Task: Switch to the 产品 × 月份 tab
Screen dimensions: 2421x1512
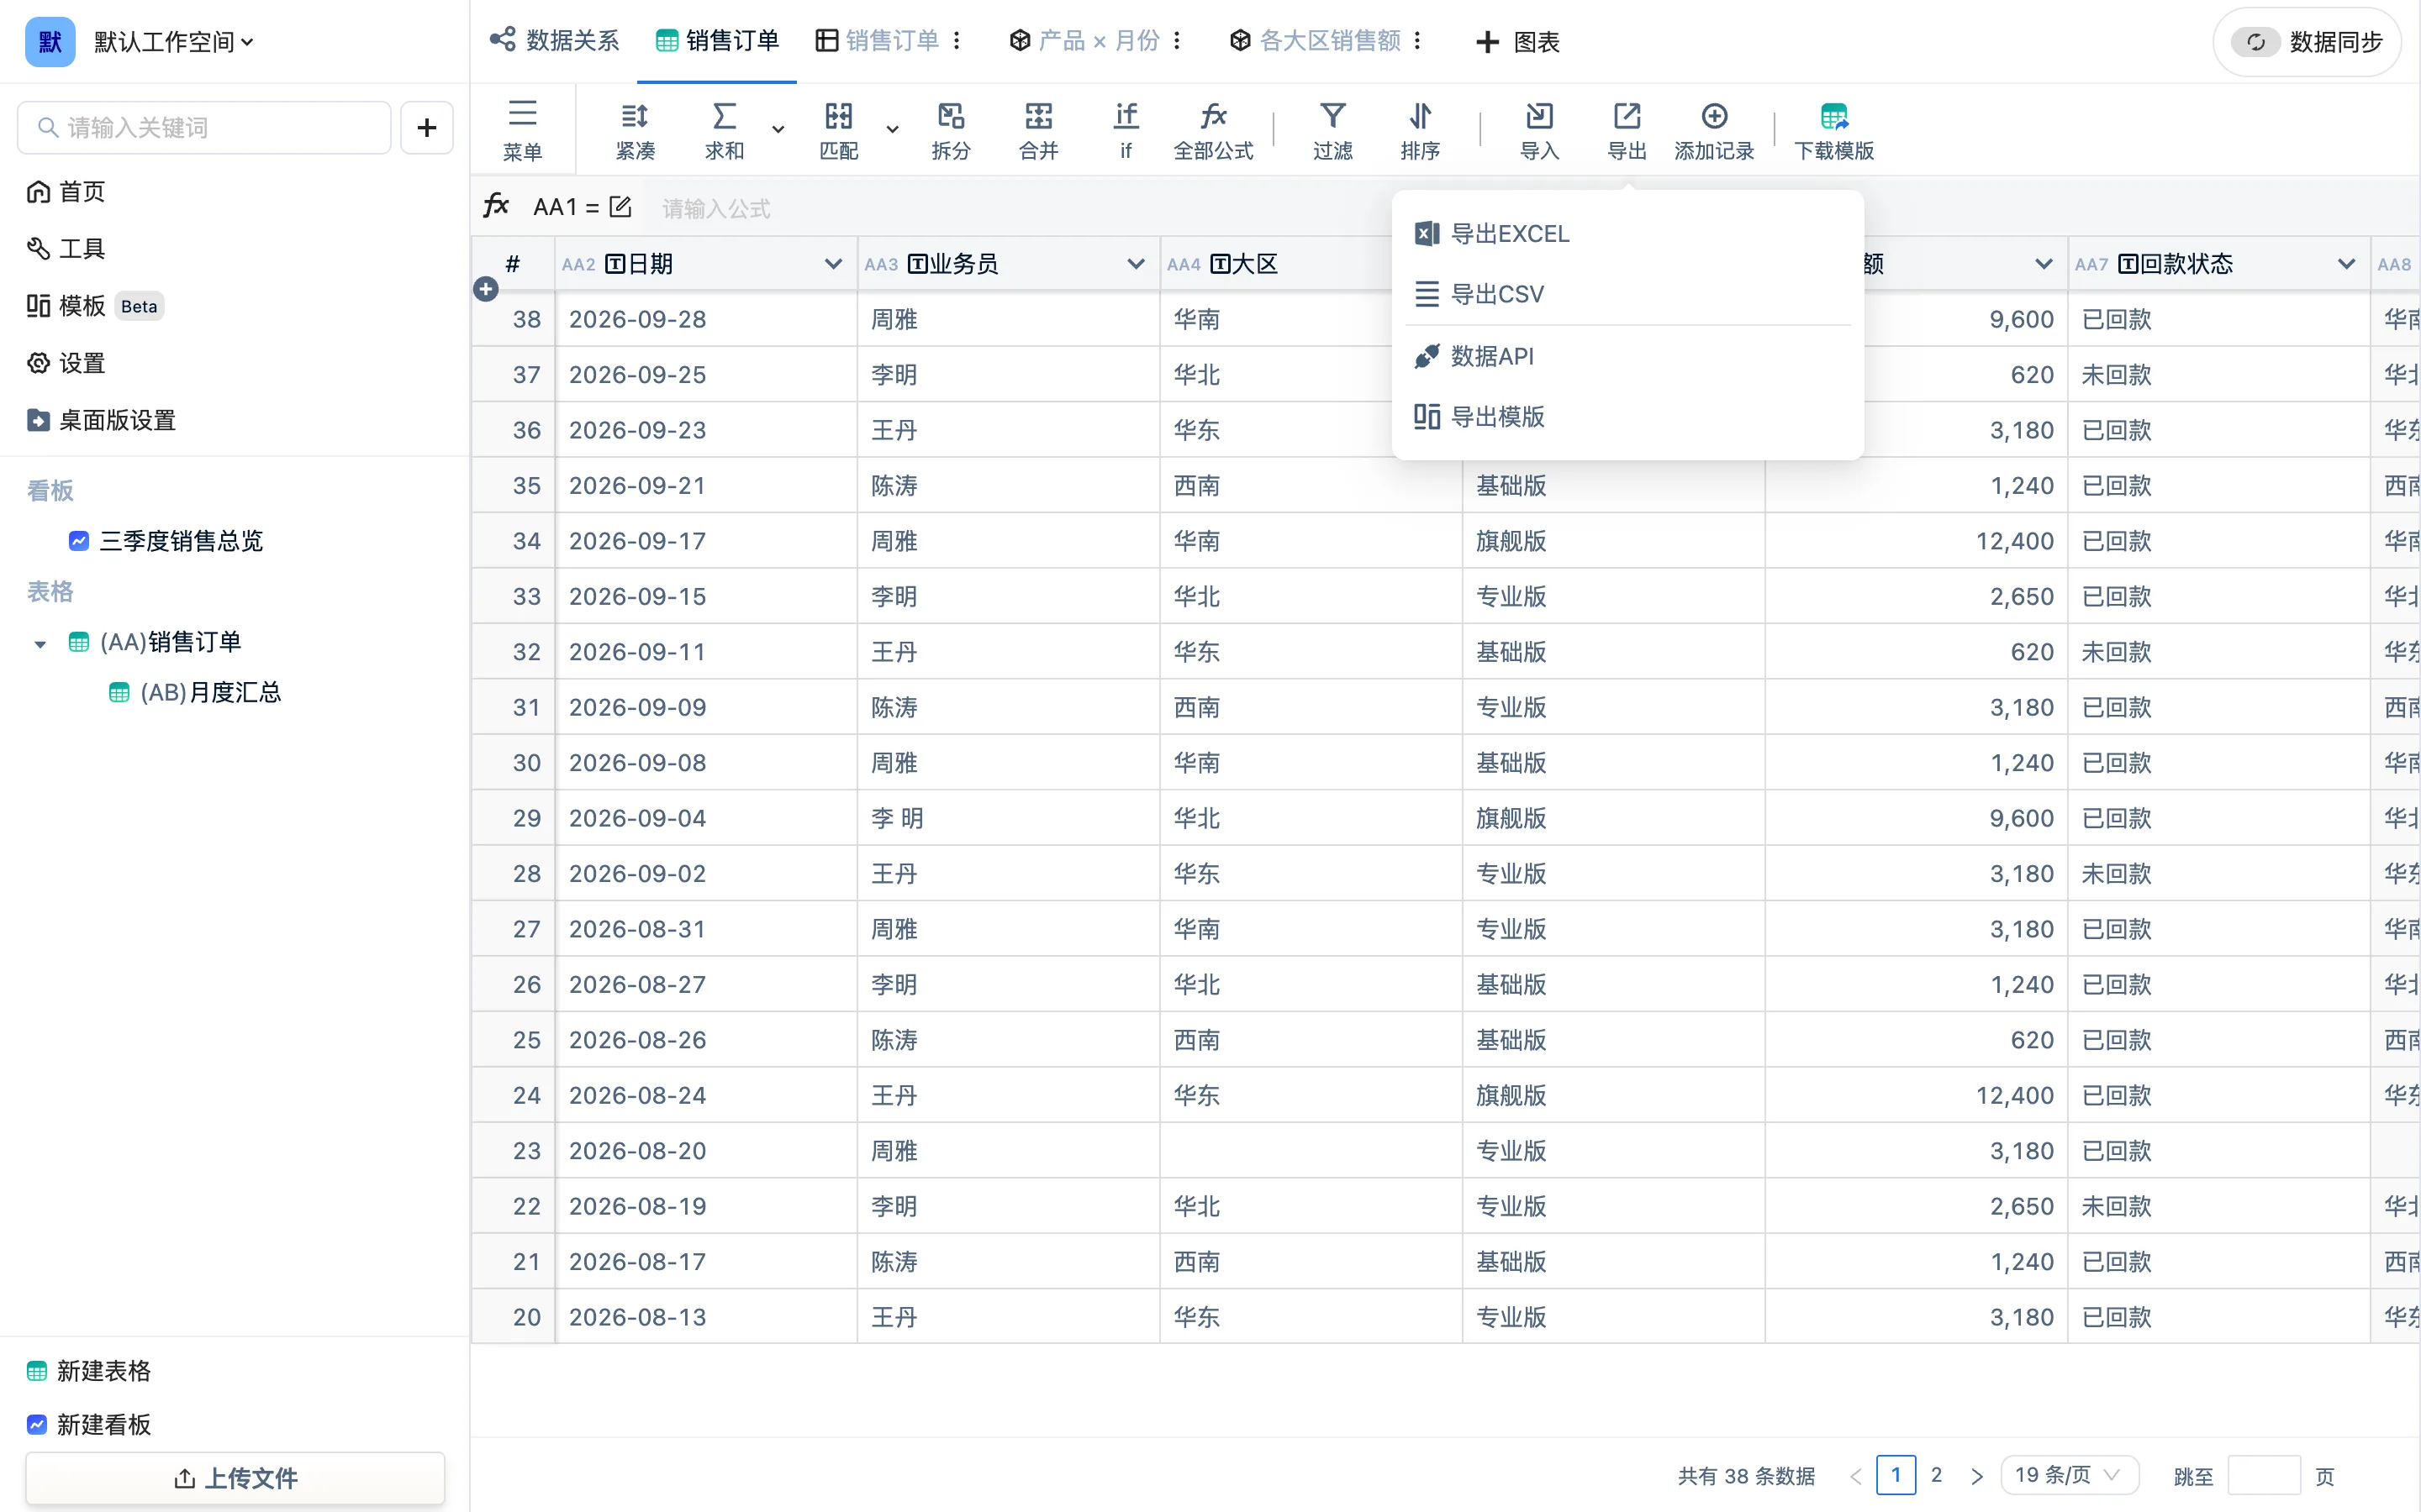Action: pyautogui.click(x=1084, y=41)
